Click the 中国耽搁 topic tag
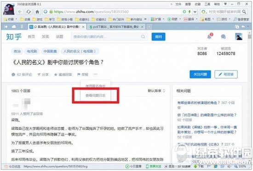 (x=50, y=51)
